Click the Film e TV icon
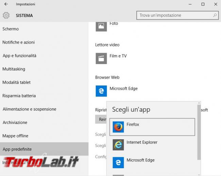The height and width of the screenshot is (176, 221). 101,59
